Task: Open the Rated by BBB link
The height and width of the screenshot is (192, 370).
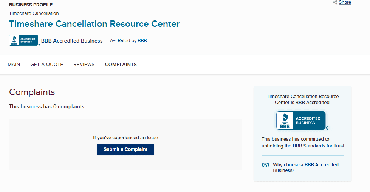Action: tap(132, 41)
